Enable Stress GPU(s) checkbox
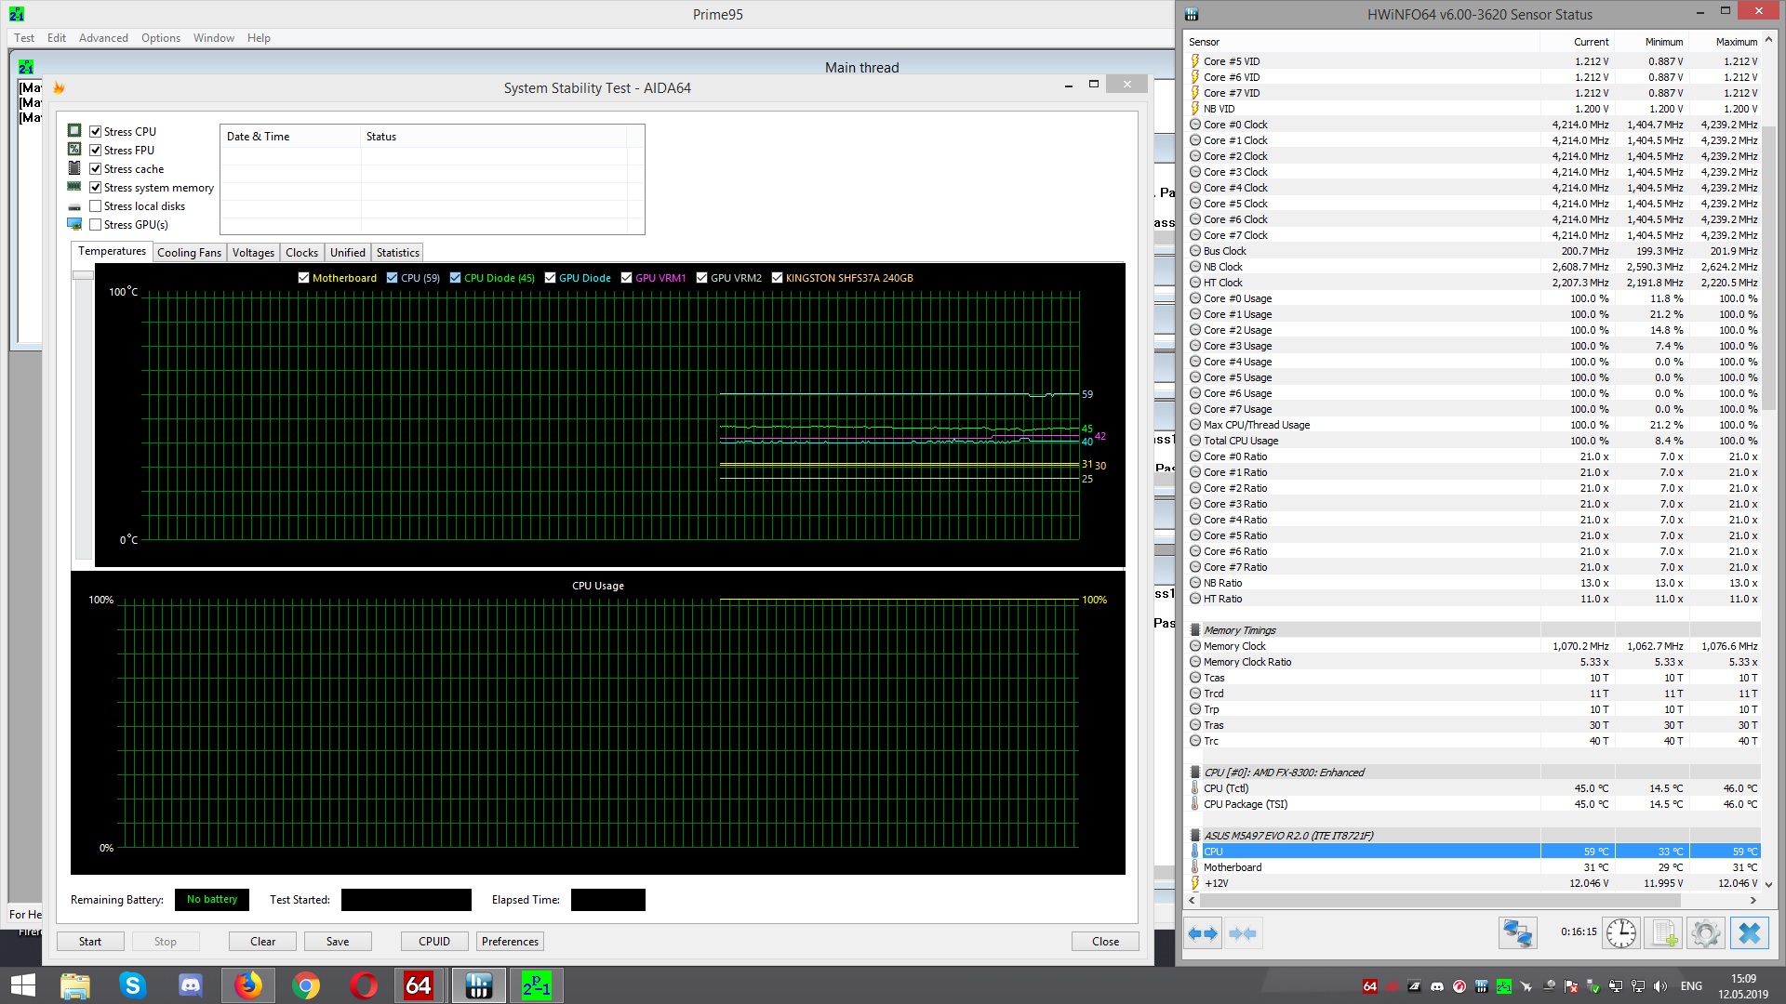Screen dimensions: 1786x1004 click(x=96, y=225)
